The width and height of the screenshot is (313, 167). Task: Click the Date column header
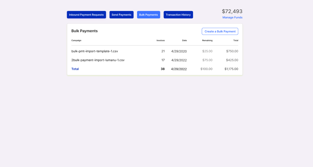pos(184,40)
